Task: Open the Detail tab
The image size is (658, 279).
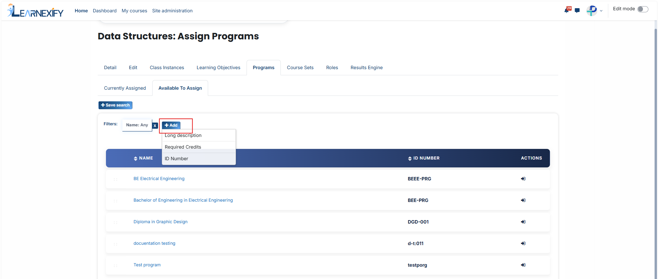Action: pyautogui.click(x=110, y=67)
